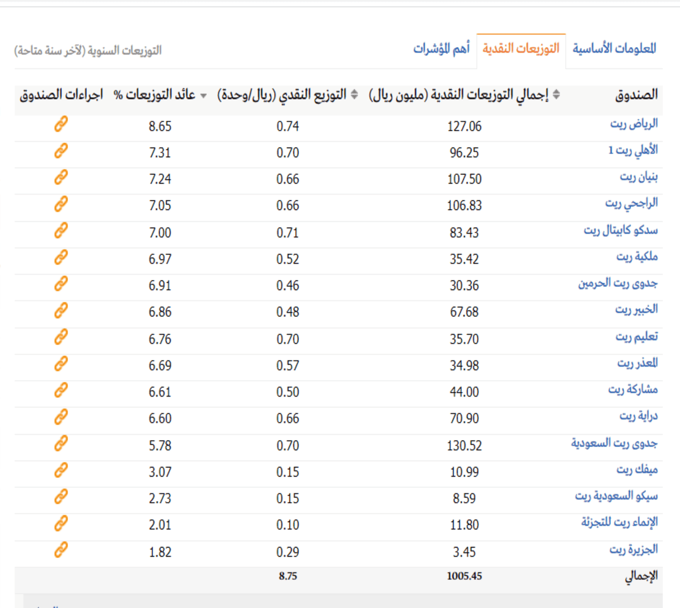Open fund actions link for المعذر ريت
The height and width of the screenshot is (608, 680).
click(x=61, y=364)
